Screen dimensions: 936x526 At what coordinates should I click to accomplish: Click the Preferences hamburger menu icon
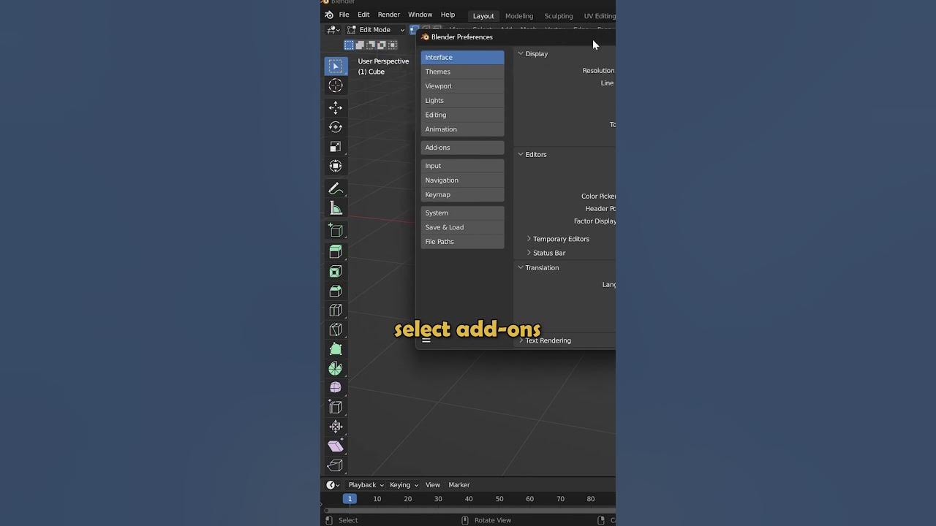pyautogui.click(x=426, y=340)
